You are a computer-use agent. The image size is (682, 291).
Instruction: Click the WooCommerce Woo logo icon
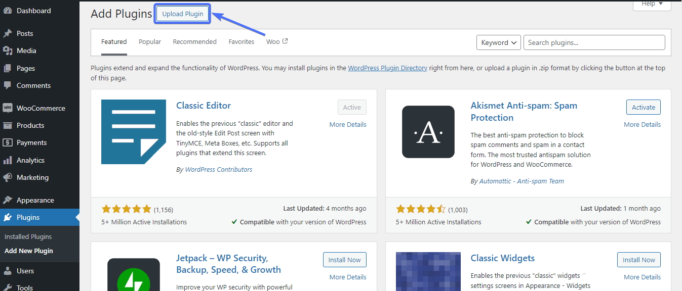[8, 108]
